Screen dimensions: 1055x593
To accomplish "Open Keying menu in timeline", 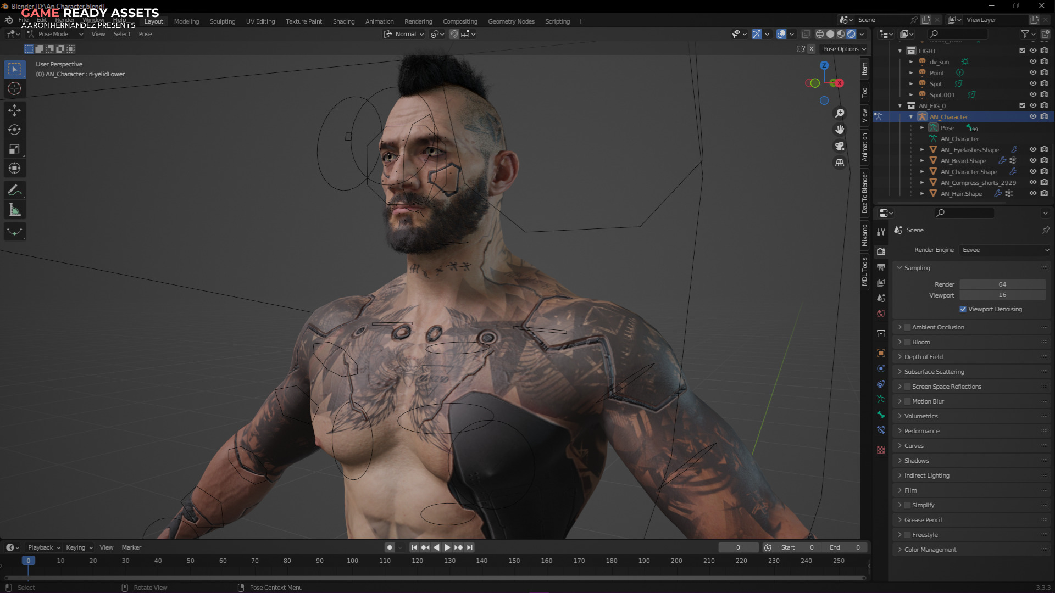I will [x=79, y=547].
